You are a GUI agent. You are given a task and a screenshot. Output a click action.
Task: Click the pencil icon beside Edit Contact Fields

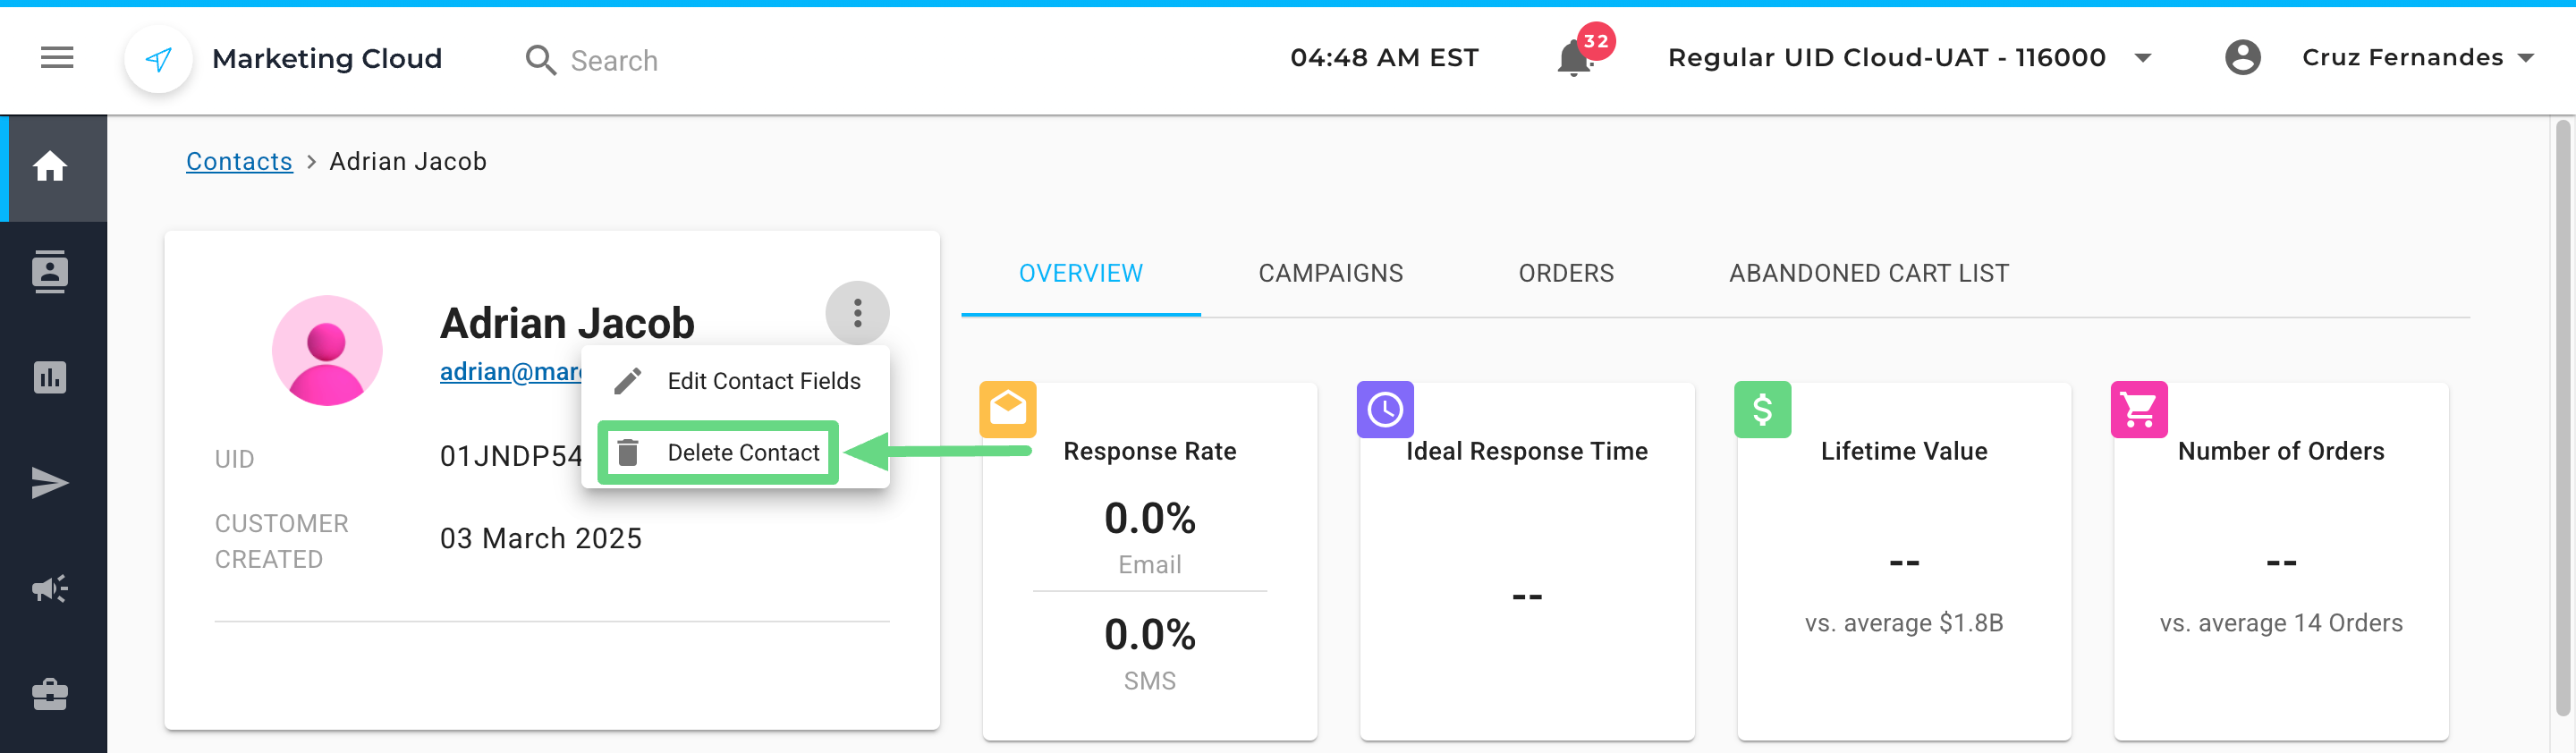pyautogui.click(x=627, y=381)
